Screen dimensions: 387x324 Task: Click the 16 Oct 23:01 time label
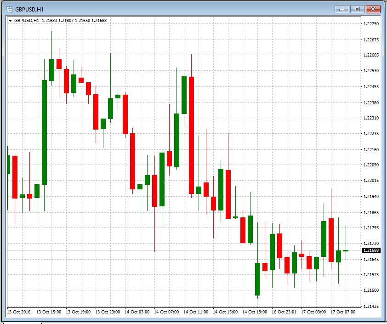pos(284,312)
